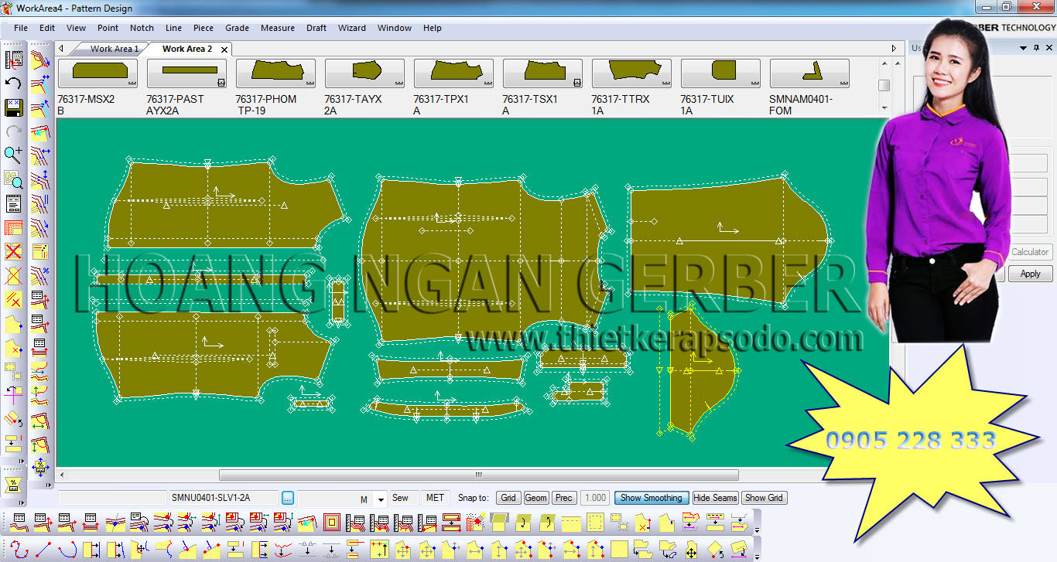This screenshot has width=1057, height=562.
Task: Click the blue squiggle curve with red points tool
Action: pos(19,550)
